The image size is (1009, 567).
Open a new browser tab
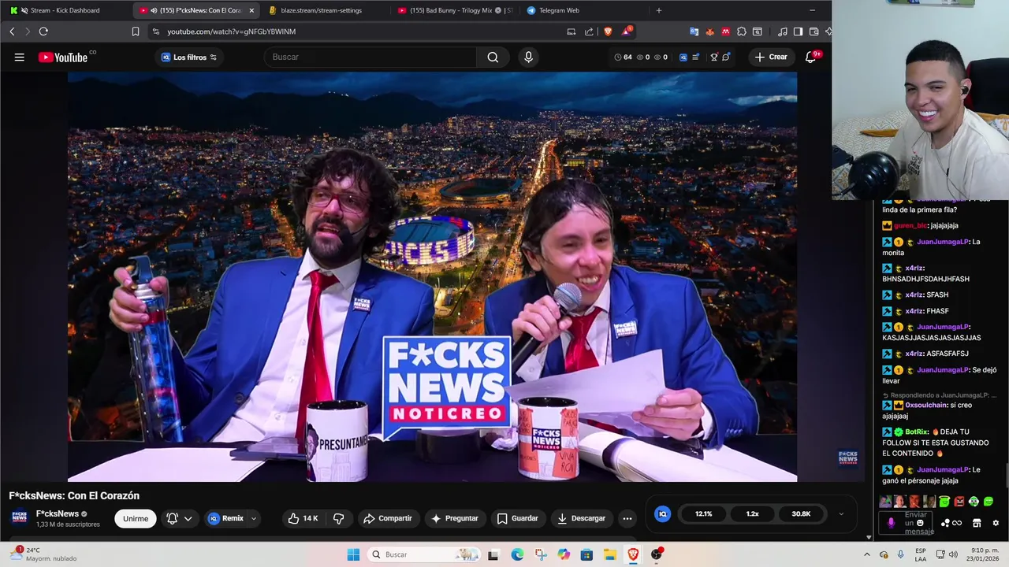[659, 10]
